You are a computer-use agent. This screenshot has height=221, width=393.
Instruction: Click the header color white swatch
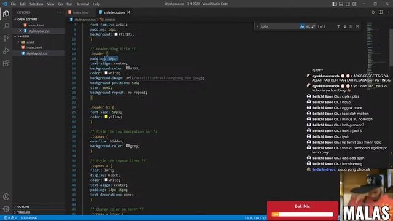(x=106, y=73)
